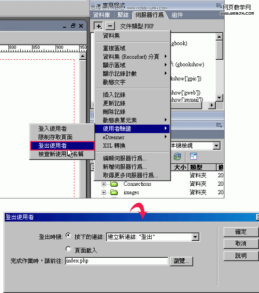This screenshot has height=293, width=259.
Task: Click the behaviors list scroll down arrow
Action: pos(219,97)
